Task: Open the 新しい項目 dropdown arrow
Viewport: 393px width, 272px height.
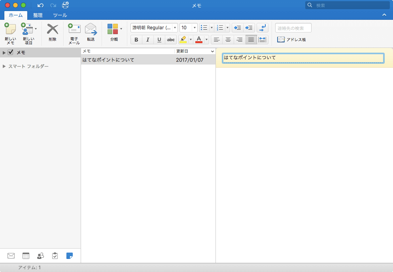Action: click(x=36, y=29)
